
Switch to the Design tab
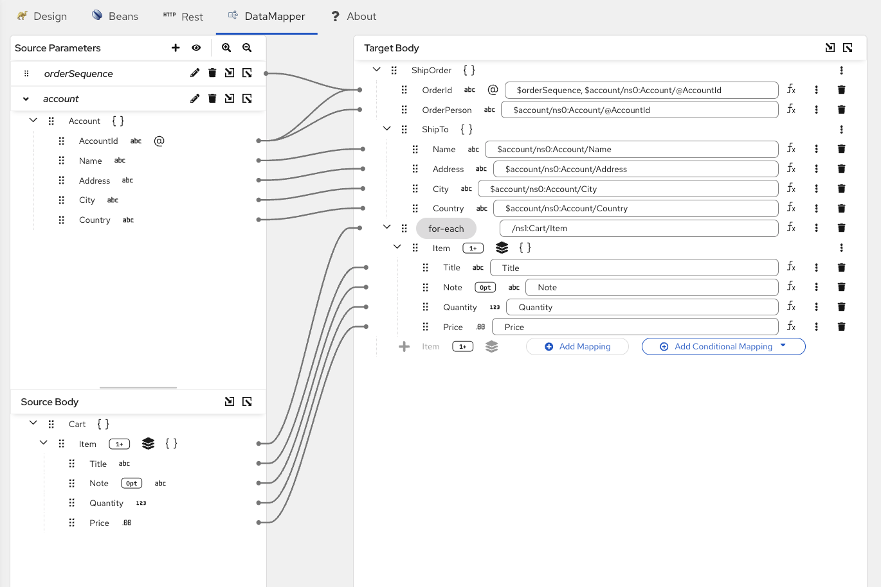coord(42,16)
